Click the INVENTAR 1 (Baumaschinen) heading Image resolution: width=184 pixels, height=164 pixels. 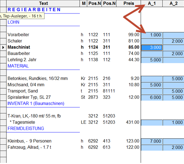click(36, 103)
